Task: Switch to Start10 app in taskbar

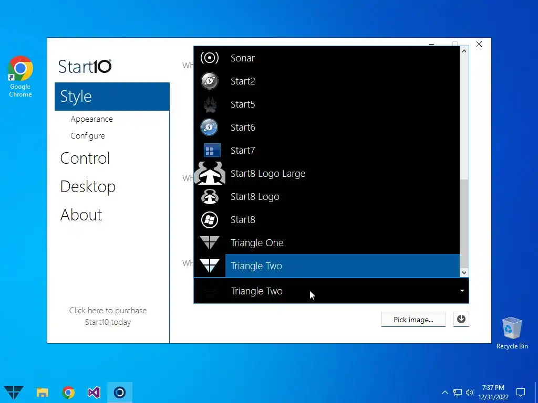Action: [119, 393]
